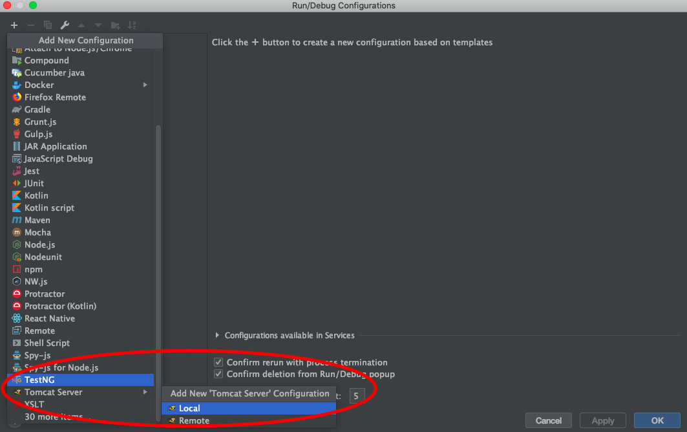Select Remote entry below React Native
Screen dimensions: 687x432
(x=81, y=330)
